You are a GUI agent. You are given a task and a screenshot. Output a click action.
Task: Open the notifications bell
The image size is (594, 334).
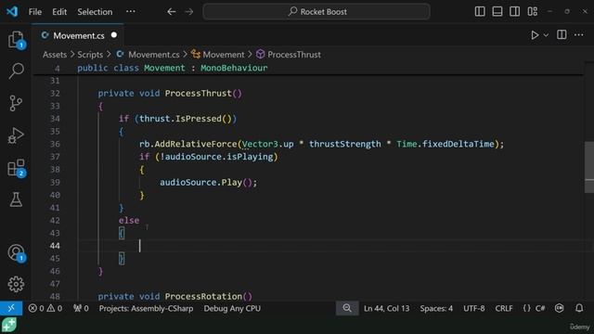(x=579, y=308)
